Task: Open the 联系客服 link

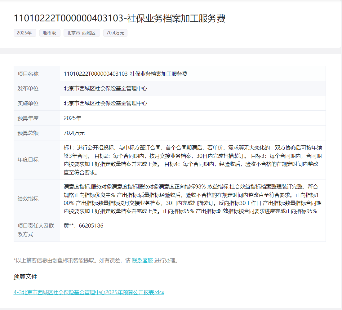Action: tap(142, 260)
